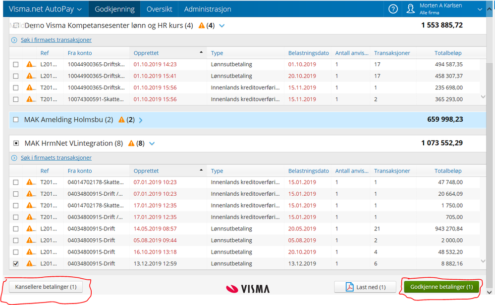The width and height of the screenshot is (495, 305).
Task: Click warning icon on the 705,00 row
Action: tap(30, 217)
